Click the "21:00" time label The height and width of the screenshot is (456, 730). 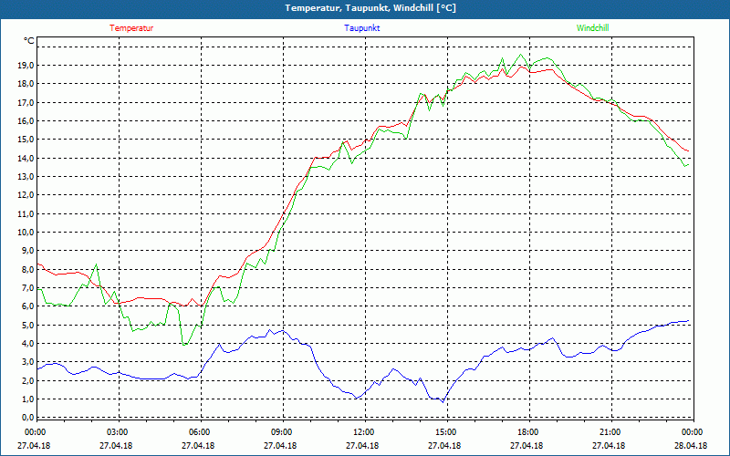pos(609,431)
